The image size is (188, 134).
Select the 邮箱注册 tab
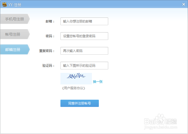(x=15, y=49)
